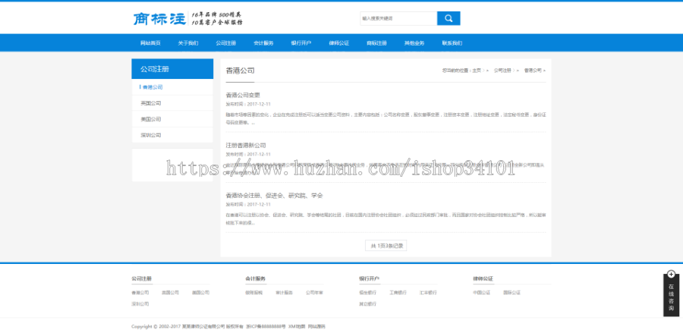Click the plus icon on 在线咨询 widget
The image size is (683, 333).
click(671, 275)
